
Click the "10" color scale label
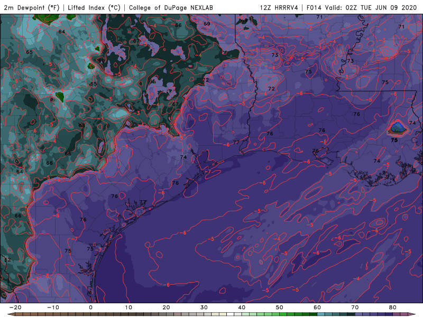tap(128, 307)
